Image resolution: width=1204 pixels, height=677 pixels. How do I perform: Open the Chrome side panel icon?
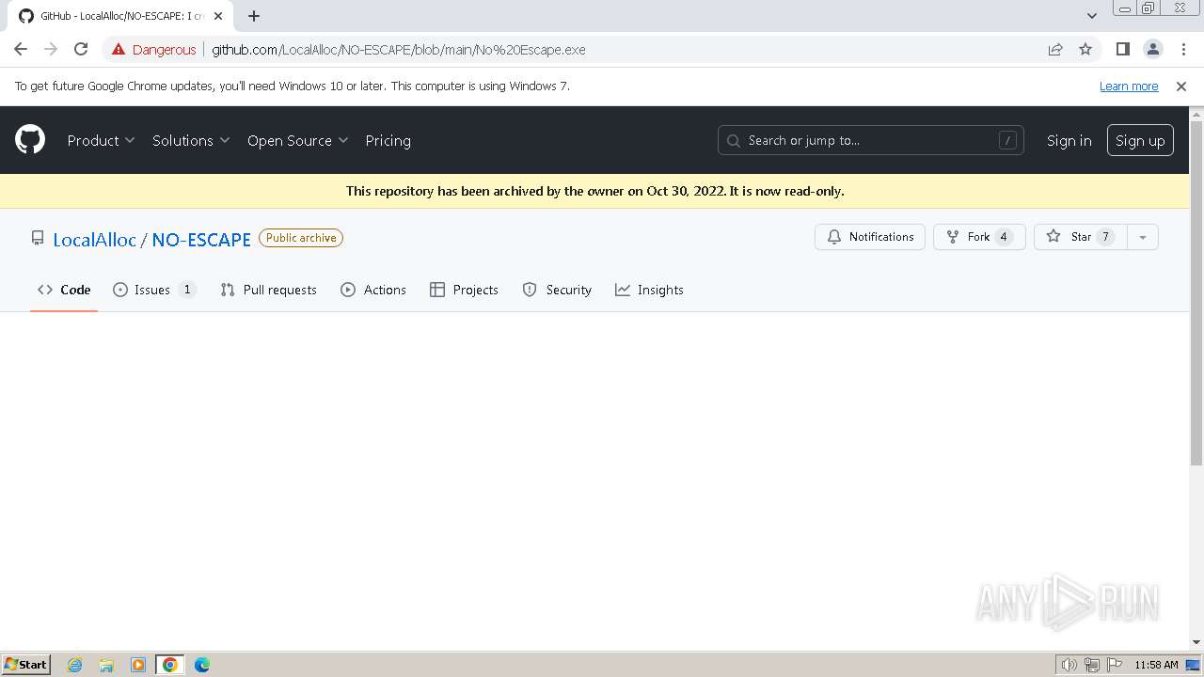click(x=1122, y=49)
